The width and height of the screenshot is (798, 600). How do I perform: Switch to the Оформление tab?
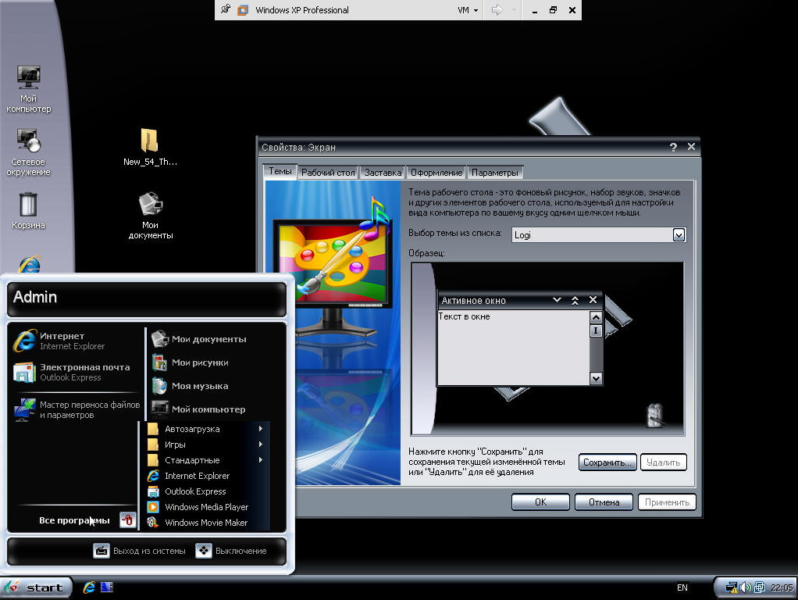pos(436,173)
